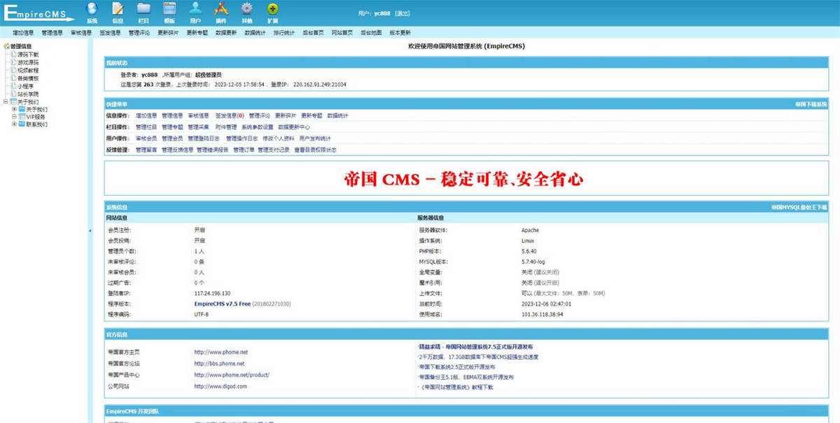The height and width of the screenshot is (423, 840).
Task: Open 系统参数设置 in the quick menu
Action: (x=258, y=127)
